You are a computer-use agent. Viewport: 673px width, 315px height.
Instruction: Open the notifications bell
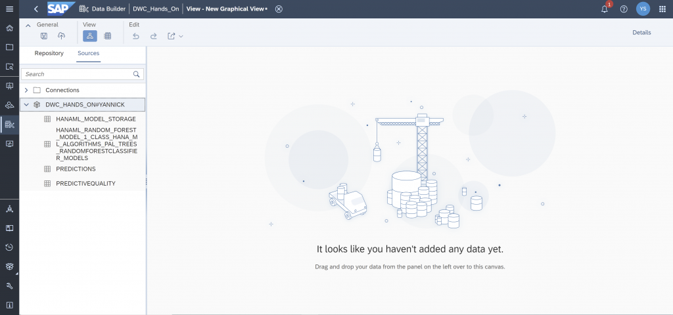pos(605,9)
